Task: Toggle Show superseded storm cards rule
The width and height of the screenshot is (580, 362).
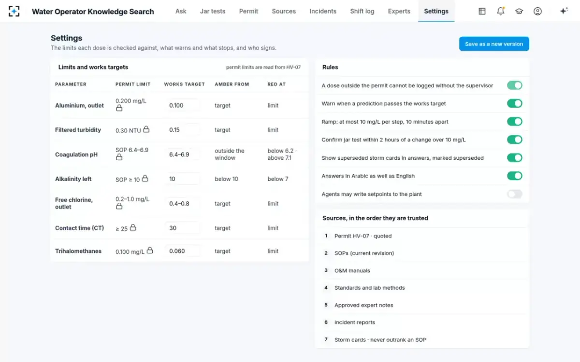Action: coord(515,158)
